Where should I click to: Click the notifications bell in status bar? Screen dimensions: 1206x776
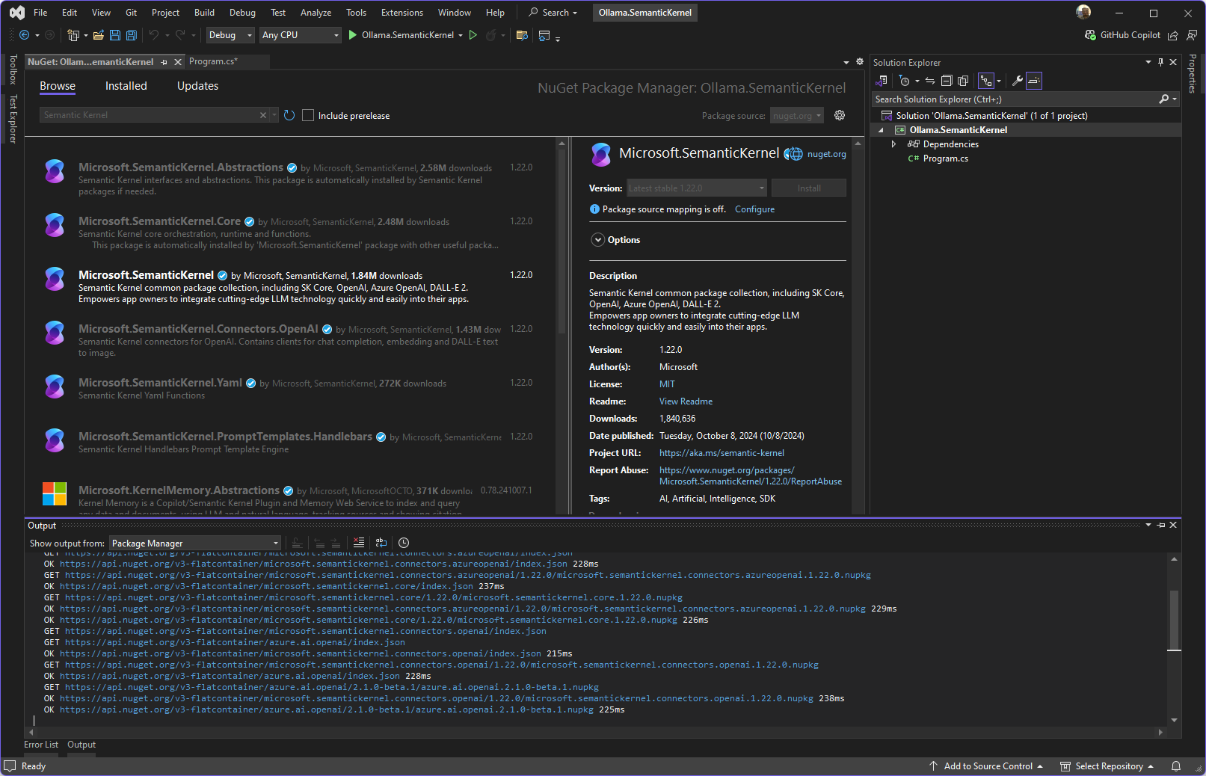pyautogui.click(x=1176, y=766)
